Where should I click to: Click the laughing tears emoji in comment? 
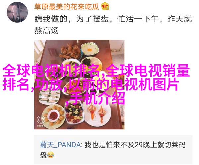pyautogui.click(x=51, y=155)
